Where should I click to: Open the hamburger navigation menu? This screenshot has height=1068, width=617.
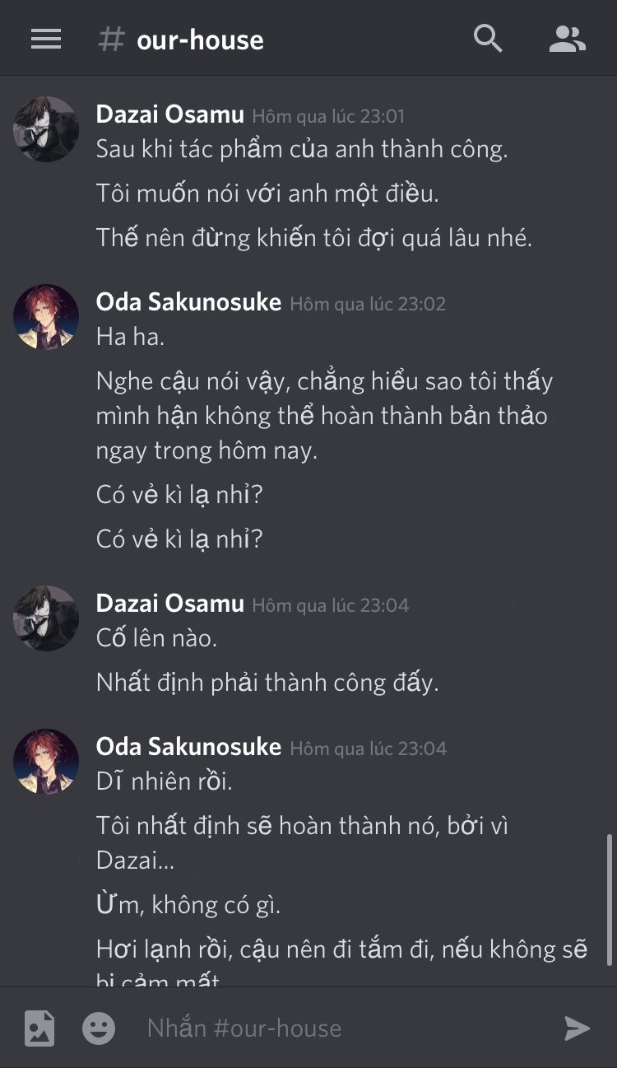[x=46, y=39]
